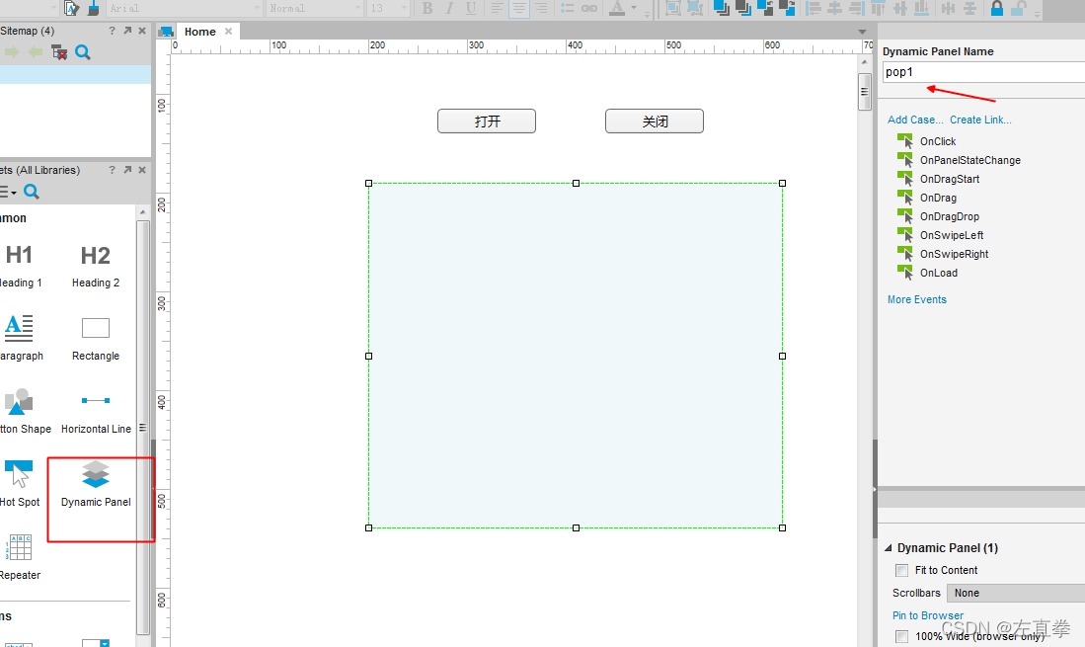
Task: Enable the Fit to Content checkbox
Action: tap(901, 570)
